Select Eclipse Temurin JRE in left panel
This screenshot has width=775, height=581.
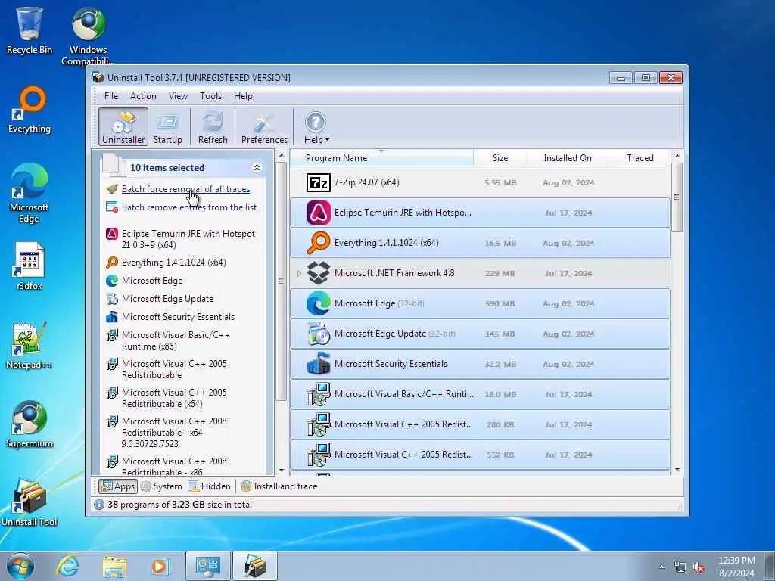tap(188, 239)
